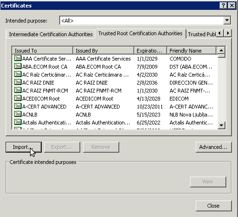
Task: Click the expiration date 5/15/2023
Action: coord(148,115)
